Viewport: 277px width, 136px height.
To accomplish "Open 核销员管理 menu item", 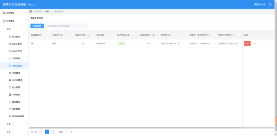I will 14,44.
